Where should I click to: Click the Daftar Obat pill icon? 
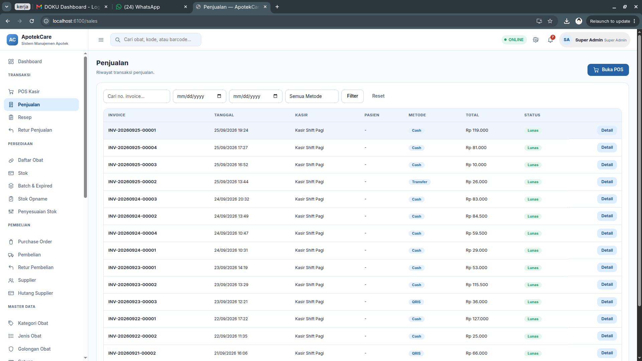coord(11,160)
